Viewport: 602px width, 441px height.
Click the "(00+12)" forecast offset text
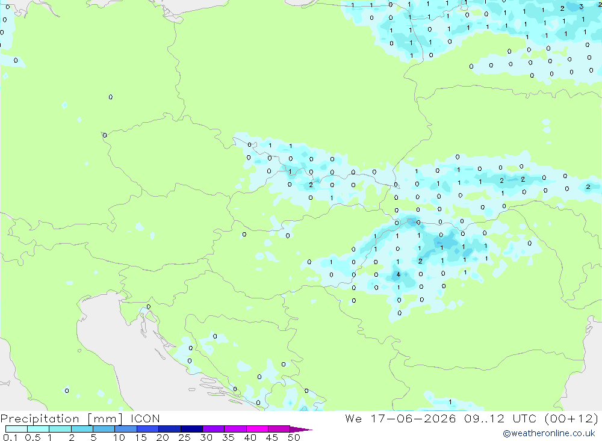[572, 418]
